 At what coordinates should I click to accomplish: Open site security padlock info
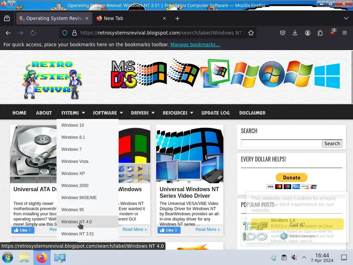tap(74, 33)
